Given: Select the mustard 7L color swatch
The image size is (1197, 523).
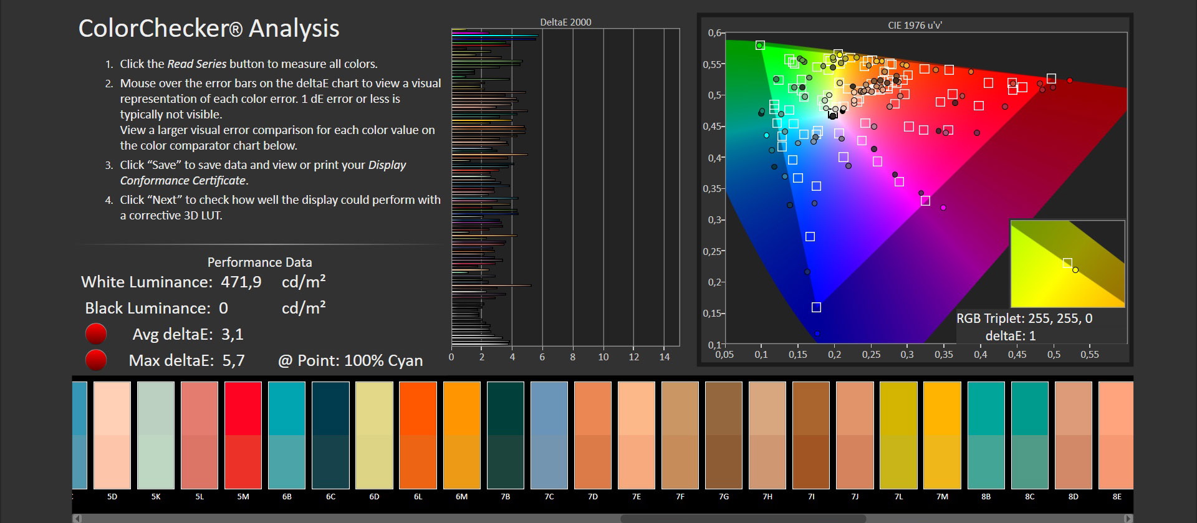Looking at the screenshot, I should tap(899, 435).
